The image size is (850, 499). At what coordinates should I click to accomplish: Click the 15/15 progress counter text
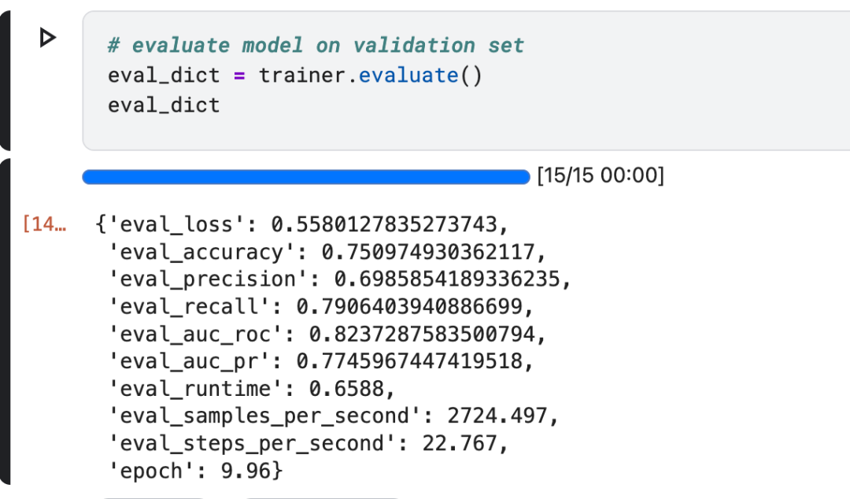[600, 176]
